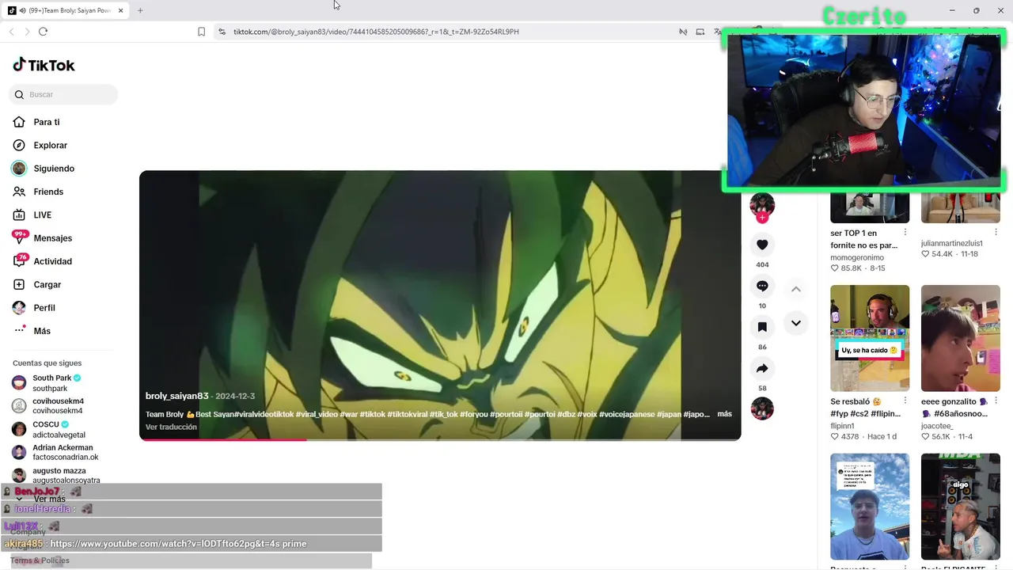The width and height of the screenshot is (1013, 570).
Task: Follow creator via red plus badge
Action: point(762,218)
